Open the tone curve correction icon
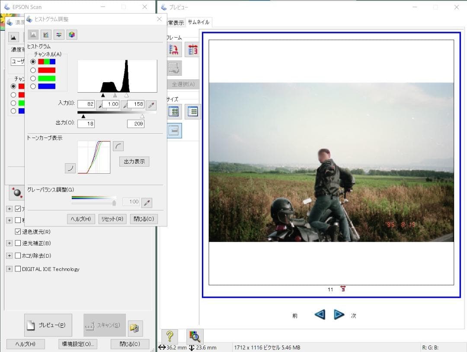The width and height of the screenshot is (467, 352). 46,35
